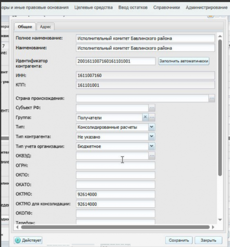230x247 pixels.
Task: Click the ОГРН input field
Action: click(116, 165)
